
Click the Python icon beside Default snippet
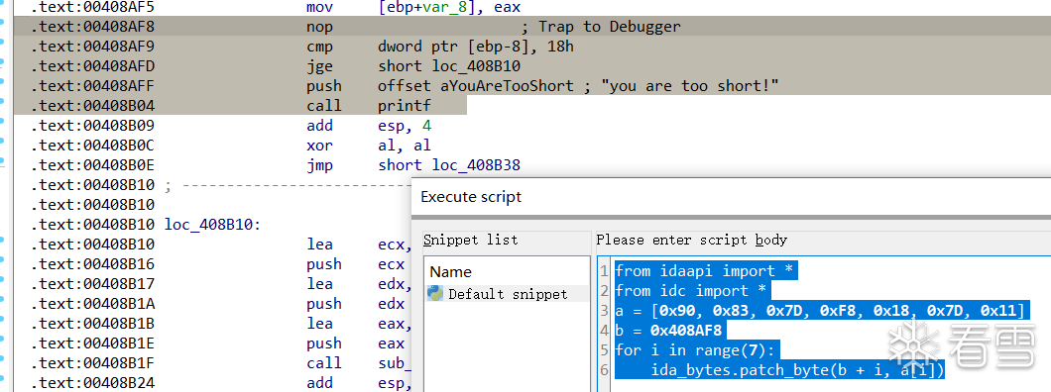(435, 294)
